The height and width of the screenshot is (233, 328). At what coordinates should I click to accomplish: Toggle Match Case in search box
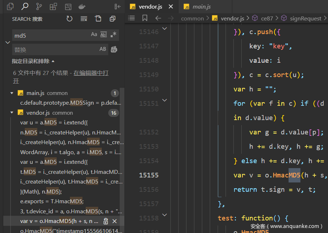[x=94, y=35]
